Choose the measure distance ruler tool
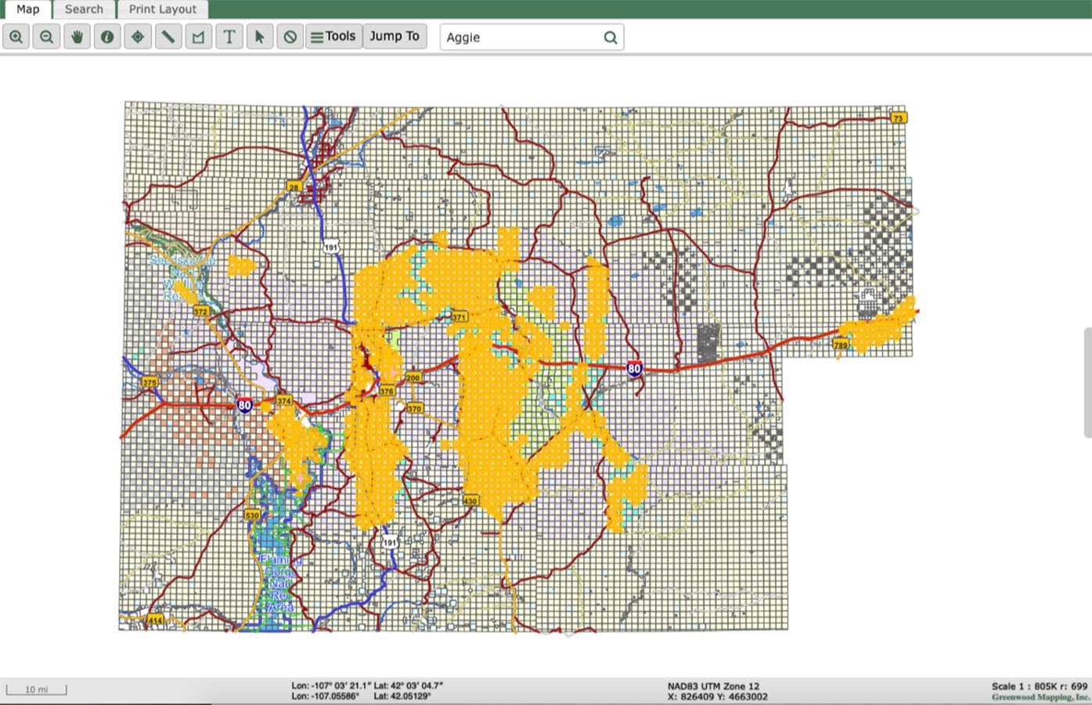Image resolution: width=1092 pixels, height=705 pixels. pyautogui.click(x=168, y=37)
